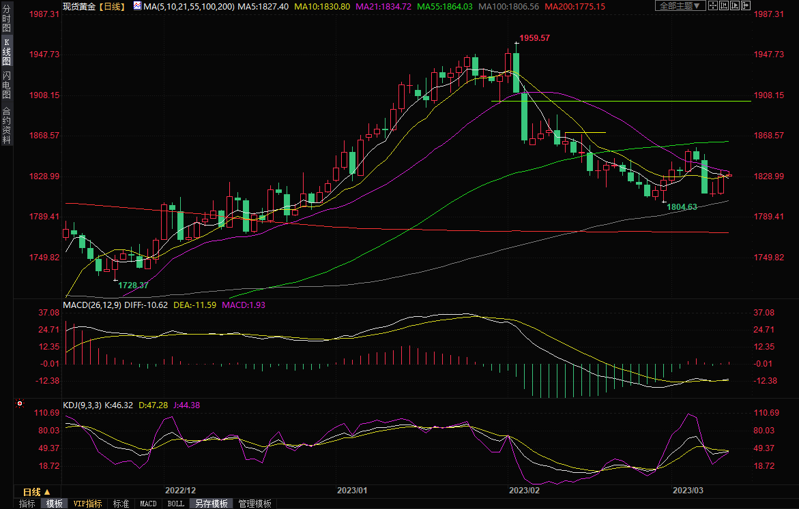Expand the 日线 period selector
Image resolution: width=799 pixels, height=509 pixels.
click(36, 491)
